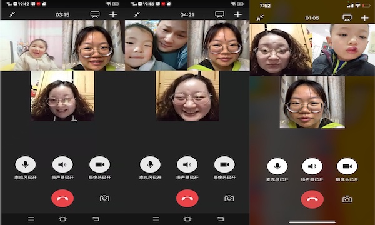The image size is (375, 225).
Task: Add a participant in the 03:15 call
Action: click(113, 14)
